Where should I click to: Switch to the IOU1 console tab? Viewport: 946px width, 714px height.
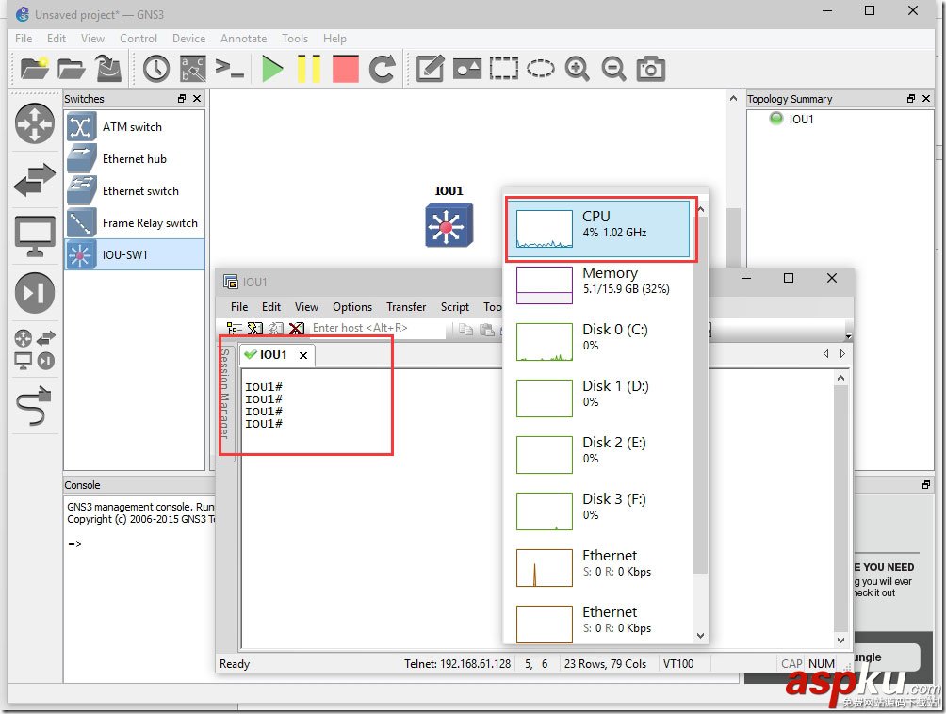coord(271,355)
